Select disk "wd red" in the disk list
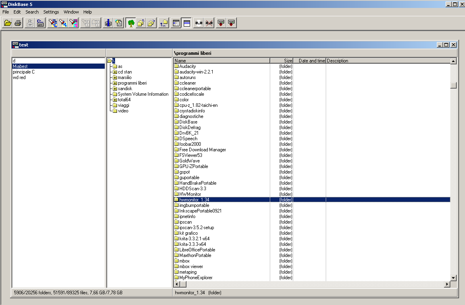The image size is (465, 305). coord(58,77)
